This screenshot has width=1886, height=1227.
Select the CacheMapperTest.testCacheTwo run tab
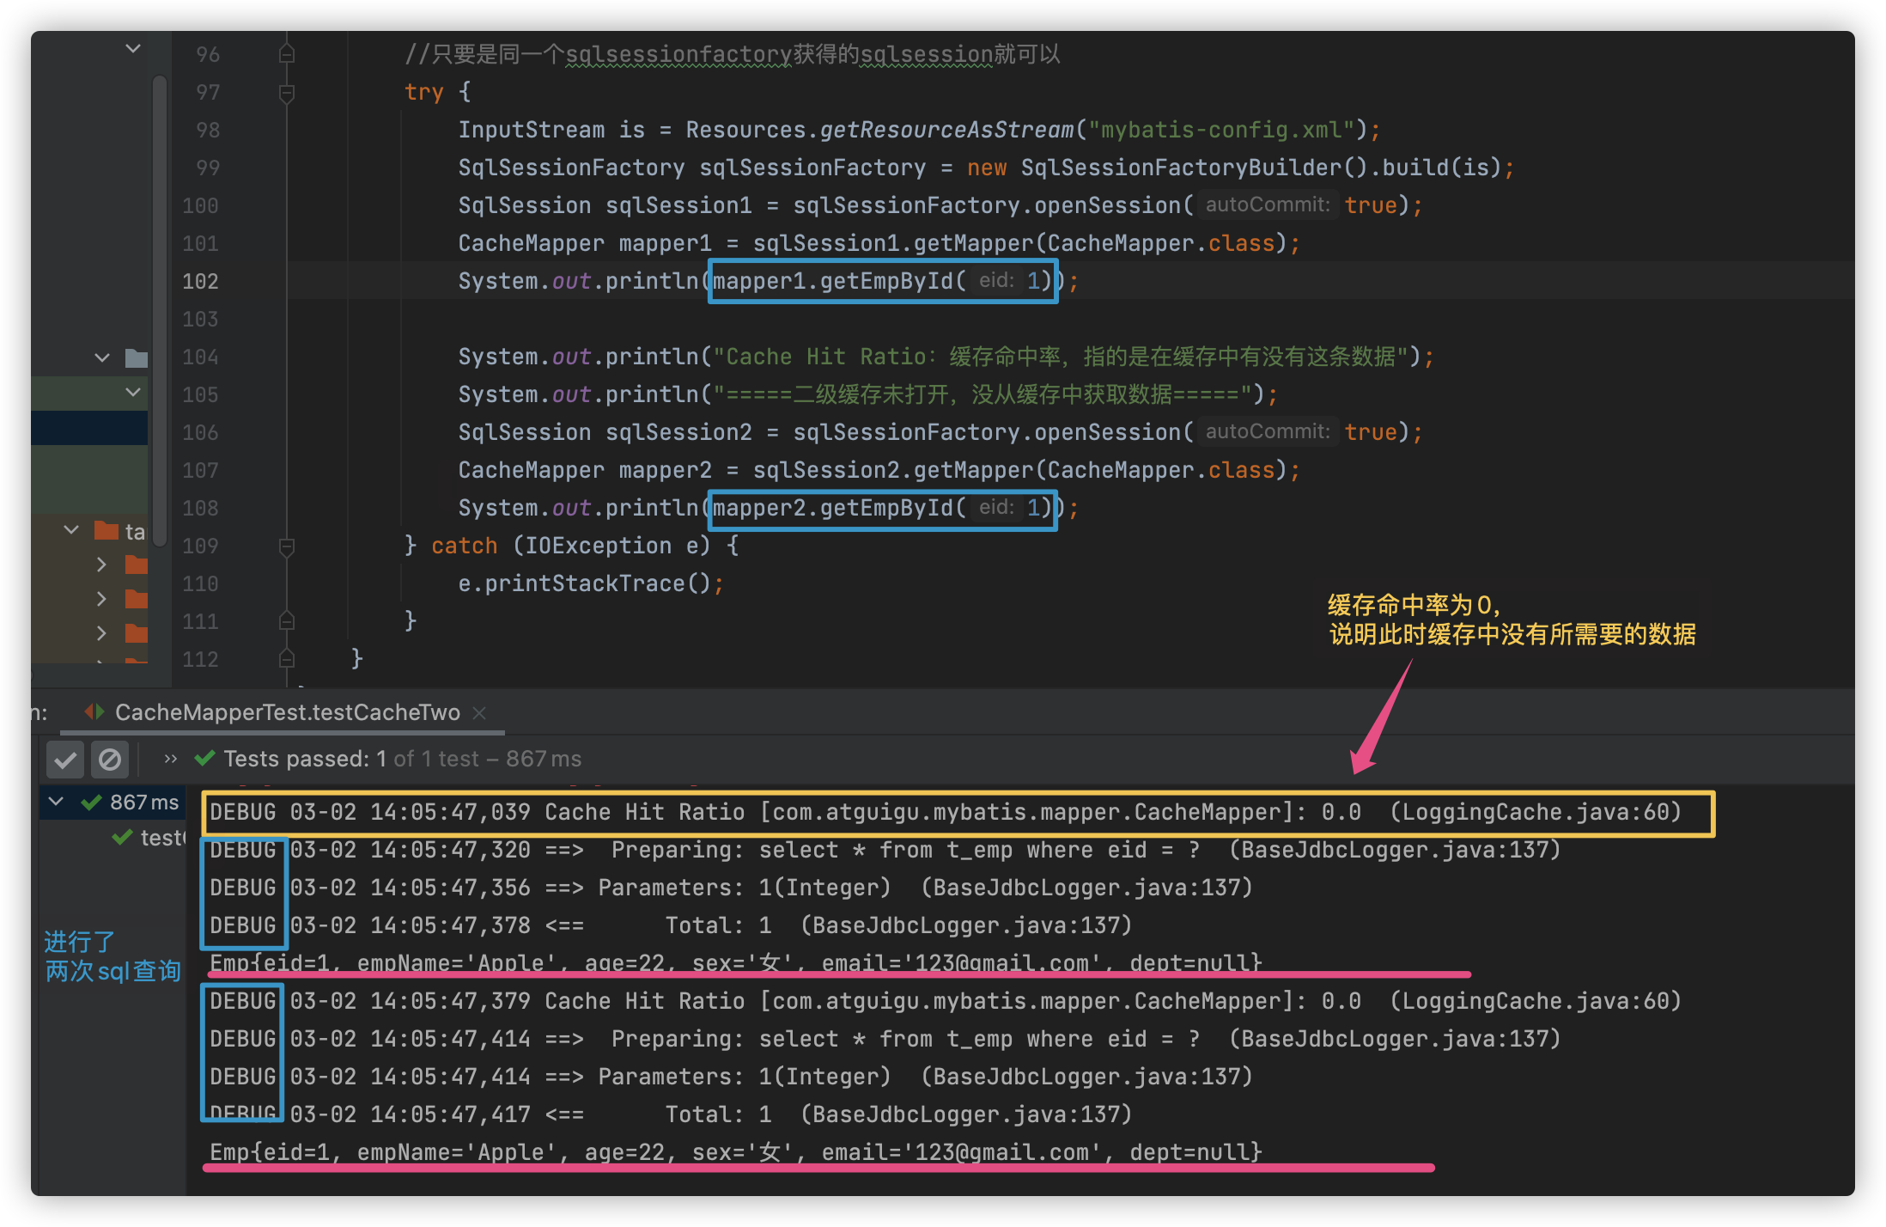tap(287, 713)
